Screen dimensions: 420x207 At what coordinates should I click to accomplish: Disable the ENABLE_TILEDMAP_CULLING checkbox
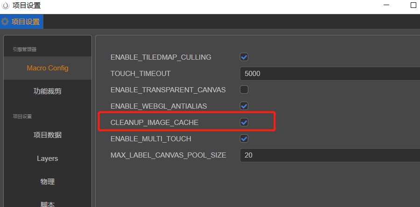click(244, 57)
